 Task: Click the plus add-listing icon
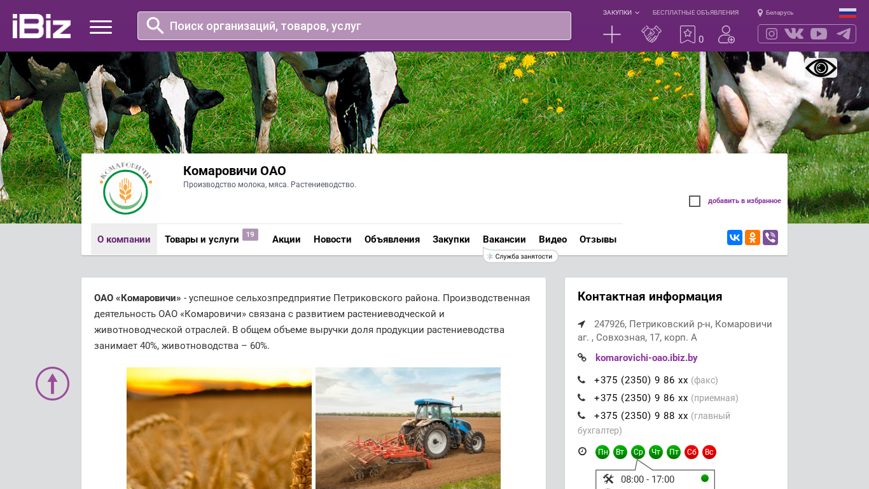pos(611,34)
